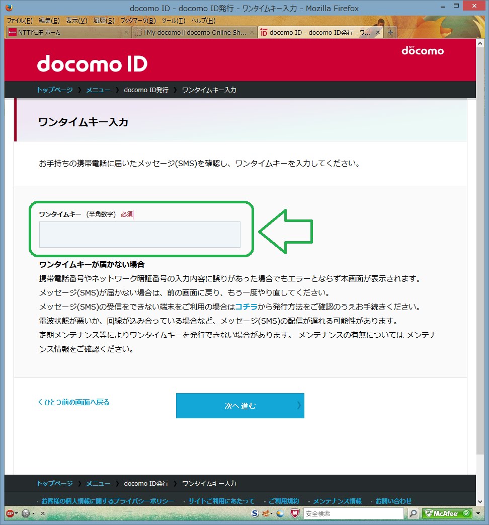The image size is (489, 525).
Task: Open the 編集(E) menu
Action: click(49, 21)
